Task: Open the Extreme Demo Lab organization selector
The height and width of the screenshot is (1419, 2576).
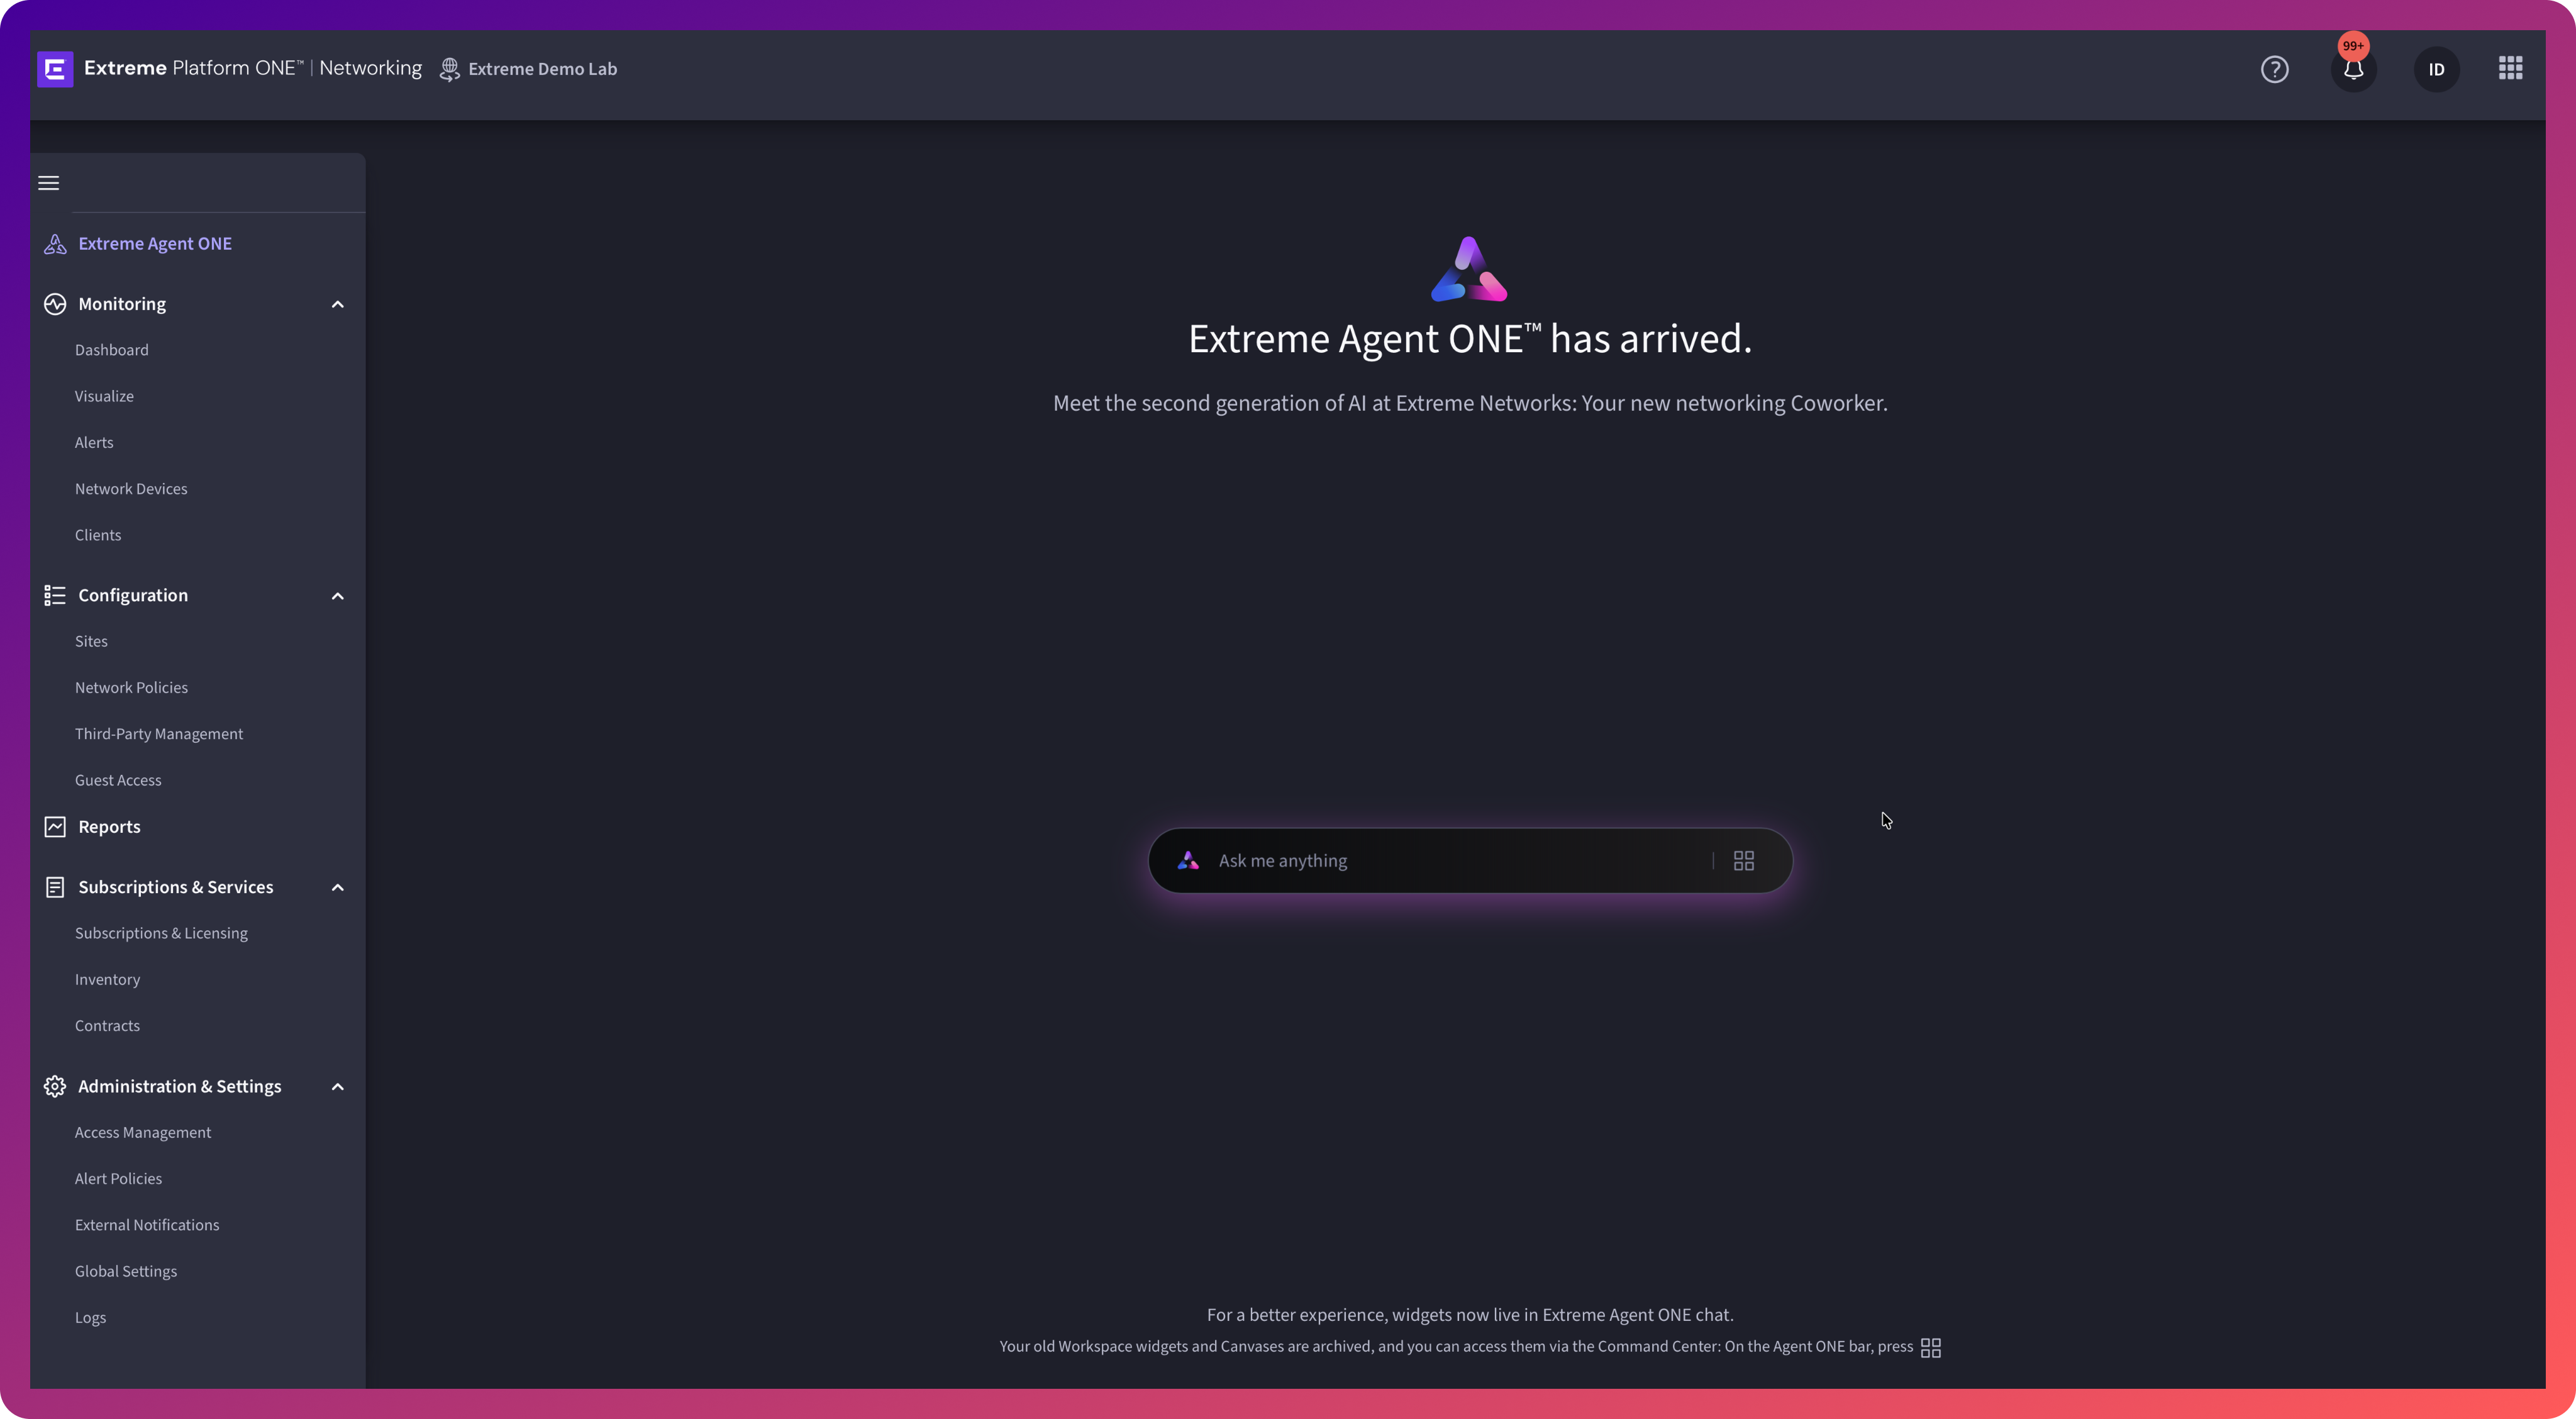Action: click(529, 69)
